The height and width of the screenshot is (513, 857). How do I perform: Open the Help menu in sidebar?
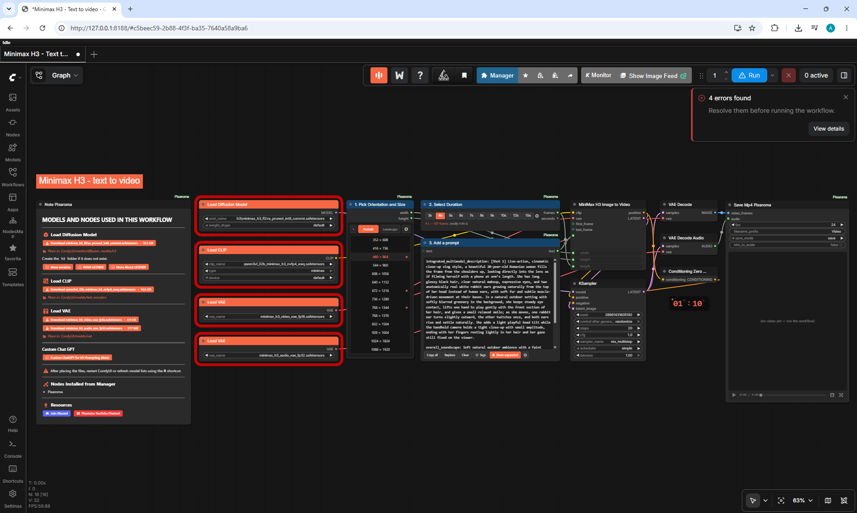pyautogui.click(x=12, y=424)
